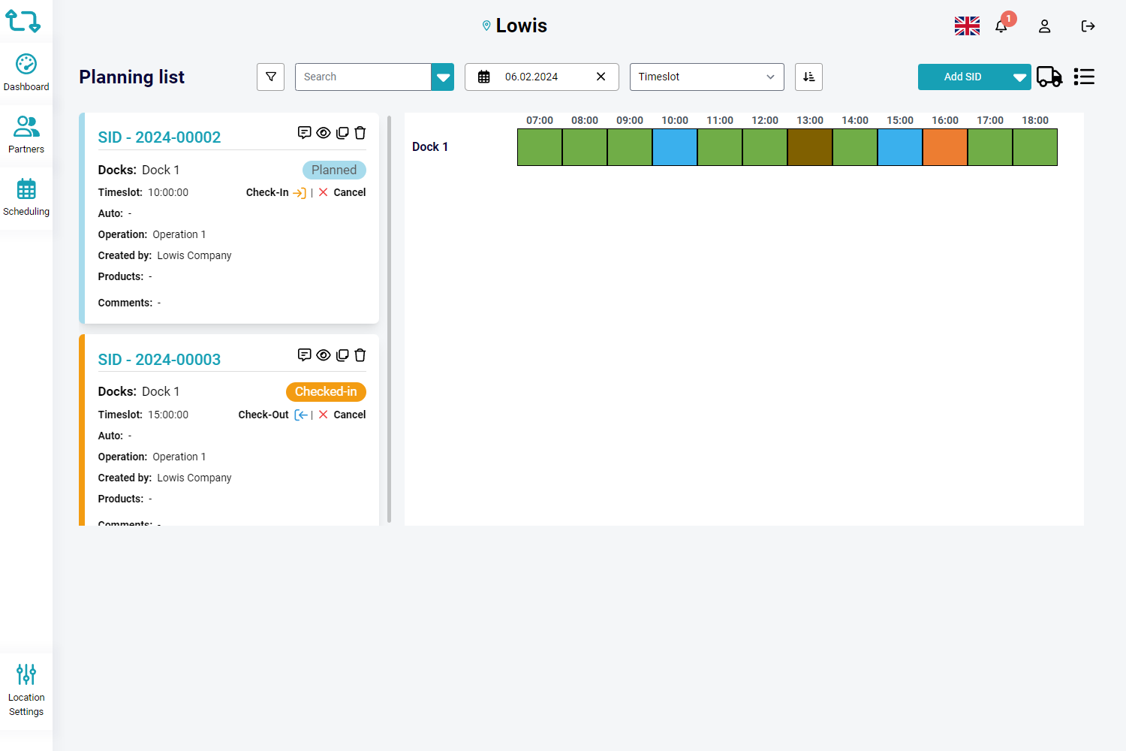Open the Dashboard page
The width and height of the screenshot is (1126, 751).
coord(26,73)
